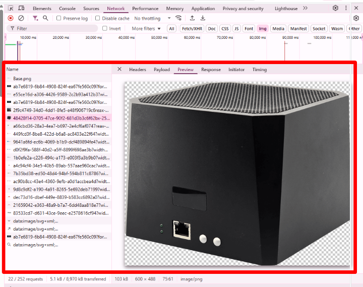Select request 449fcd3f-8be8-422d
363x287 pixels.
(x=58, y=134)
